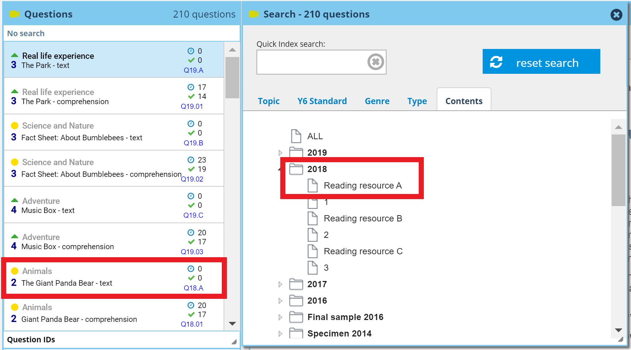Viewport: 631px width, 350px height.
Task: Expand the 2016 folder tree node
Action: 280,301
